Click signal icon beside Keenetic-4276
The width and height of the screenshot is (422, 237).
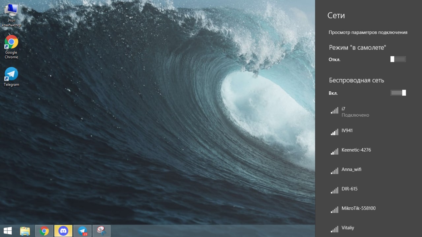(334, 152)
